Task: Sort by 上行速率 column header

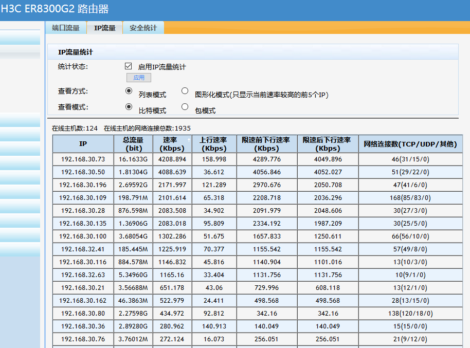Action: pyautogui.click(x=214, y=144)
